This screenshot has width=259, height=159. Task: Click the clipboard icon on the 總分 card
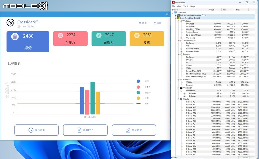click(x=15, y=36)
